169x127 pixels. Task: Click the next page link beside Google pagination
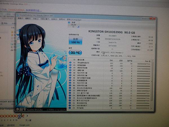point(28,120)
